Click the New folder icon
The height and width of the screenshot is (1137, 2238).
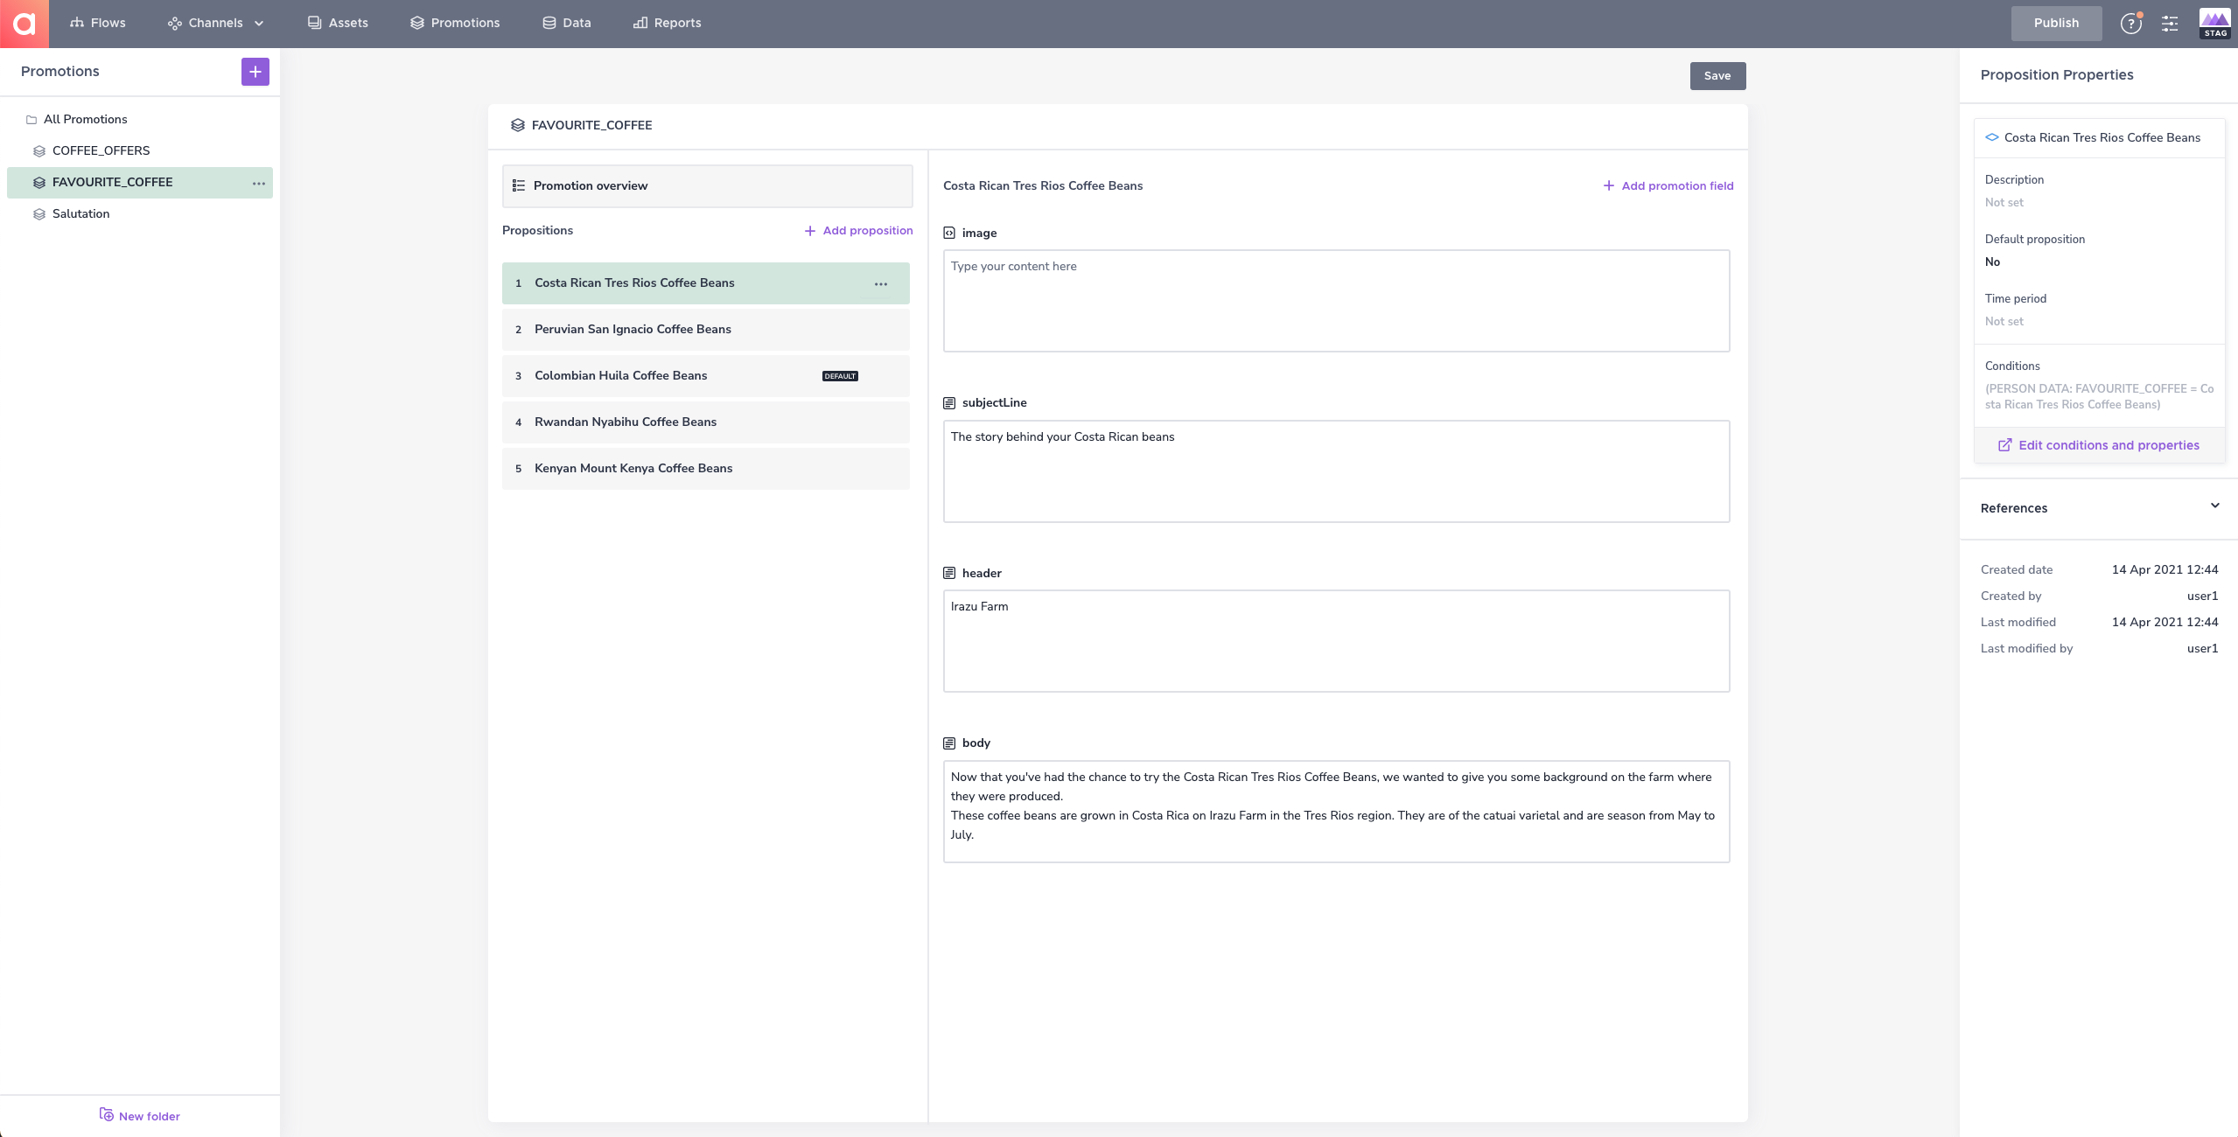107,1114
